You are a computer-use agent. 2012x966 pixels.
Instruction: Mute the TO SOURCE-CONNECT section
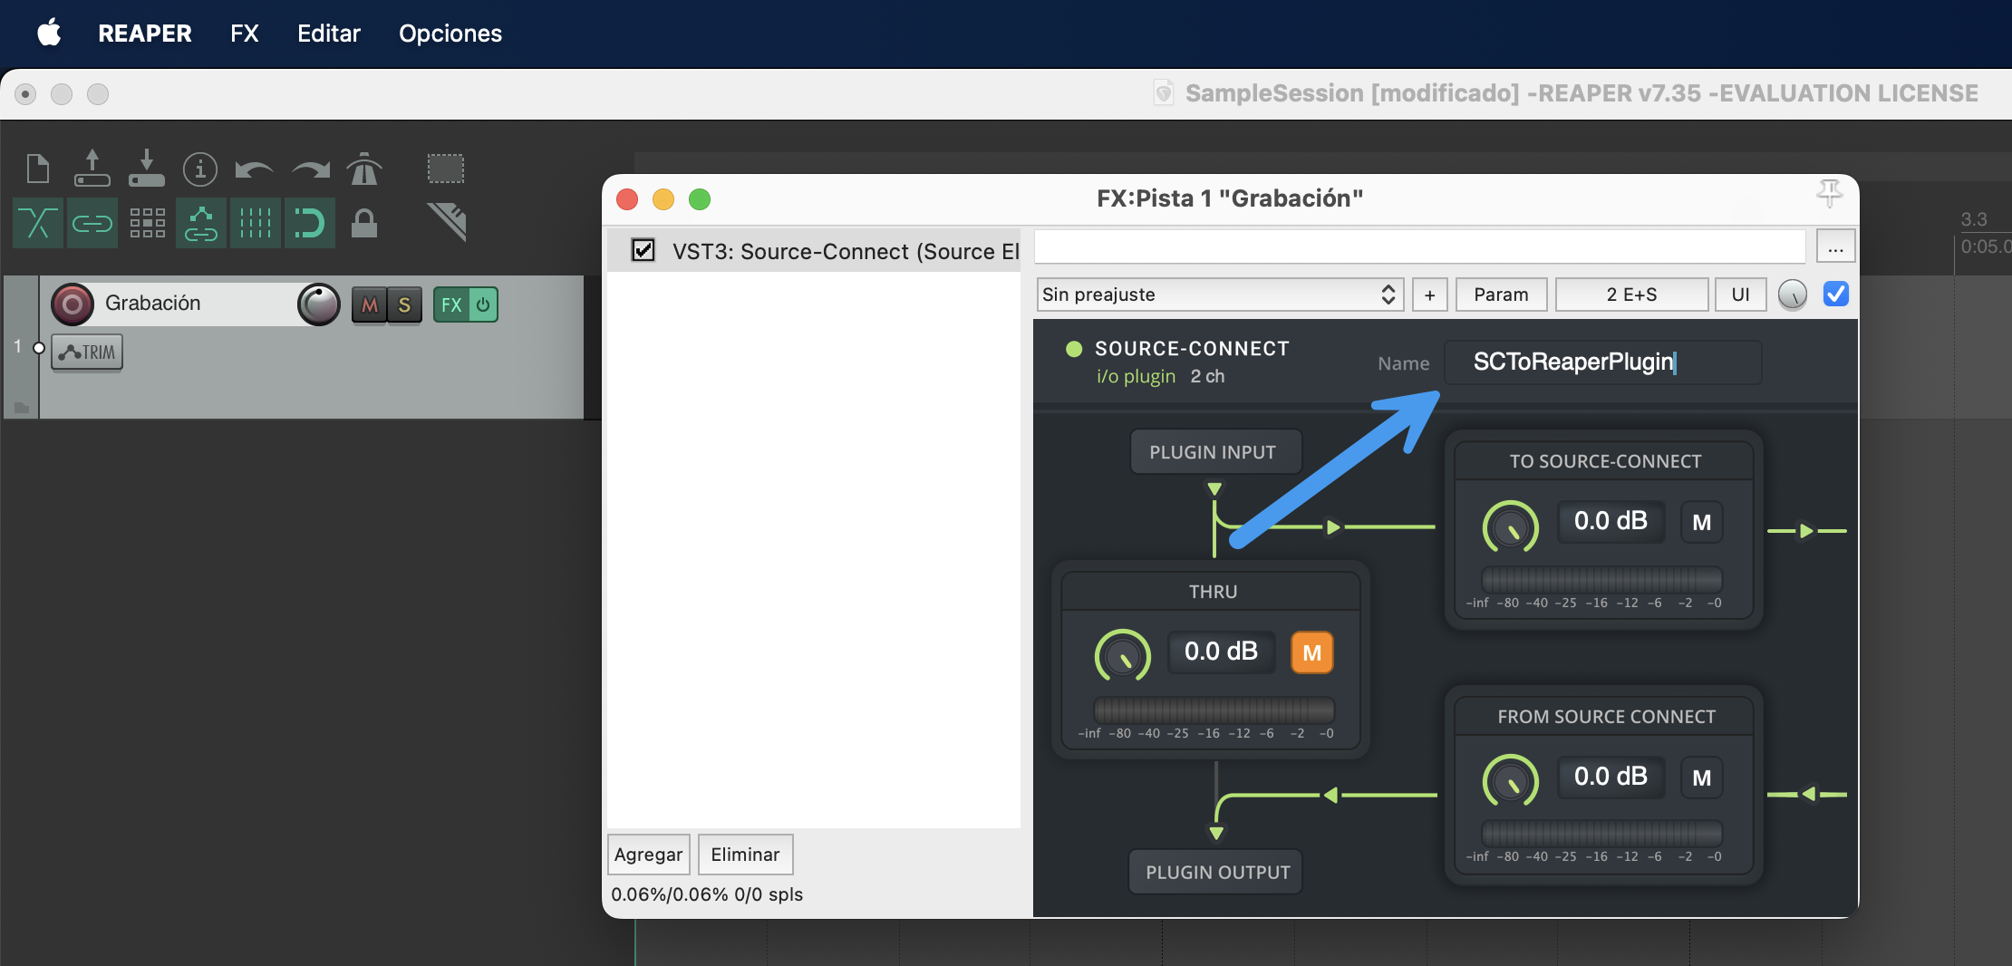[x=1701, y=522]
